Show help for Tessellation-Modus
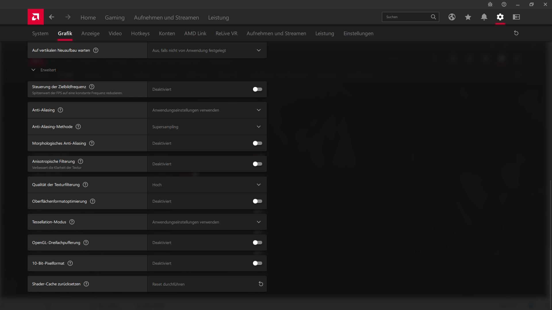 [72, 222]
